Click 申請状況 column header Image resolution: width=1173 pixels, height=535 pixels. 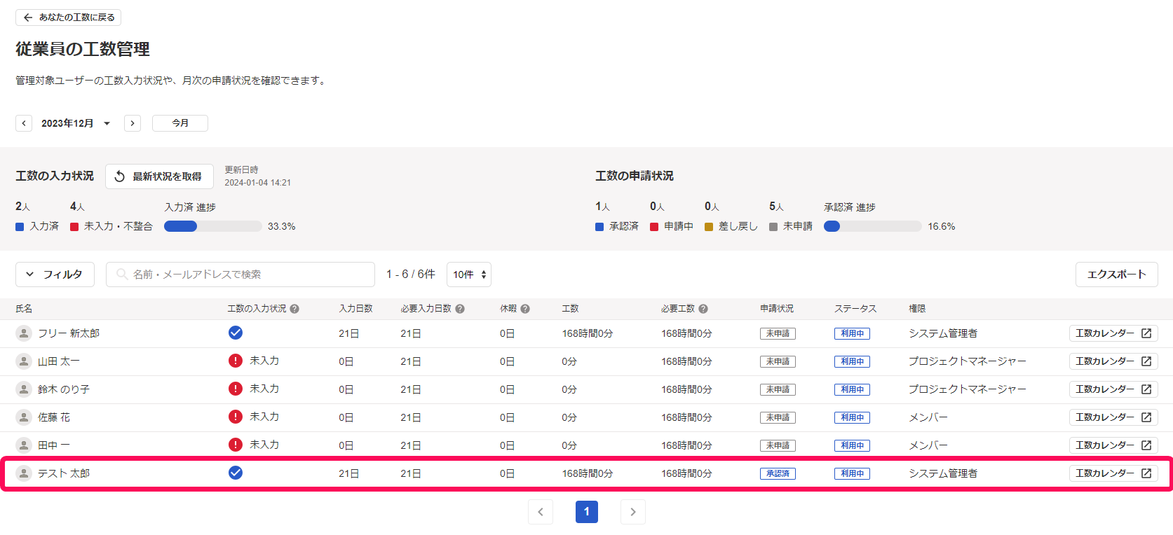pos(777,309)
